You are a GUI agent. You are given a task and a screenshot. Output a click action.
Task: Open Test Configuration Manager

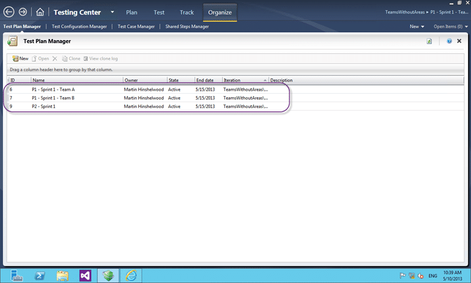[79, 27]
